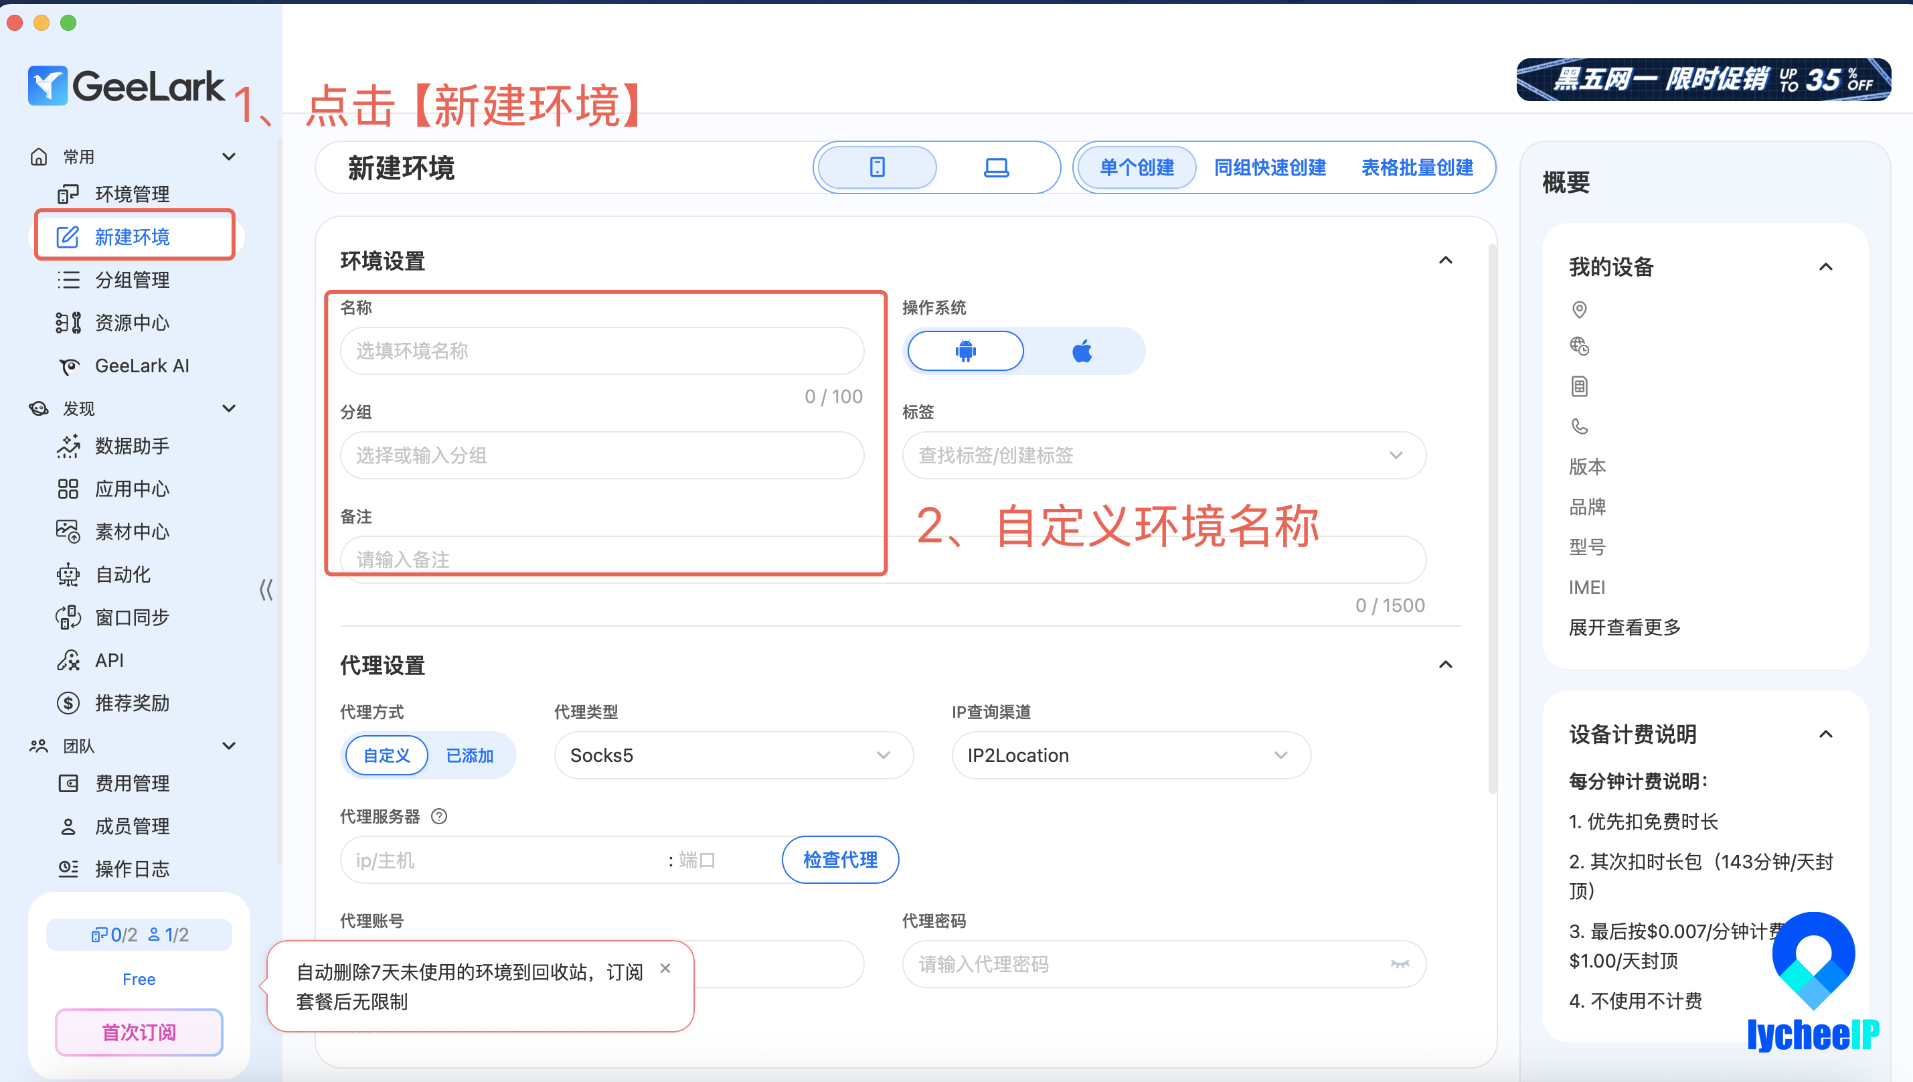Collapse 常用 sidebar section

(230, 157)
